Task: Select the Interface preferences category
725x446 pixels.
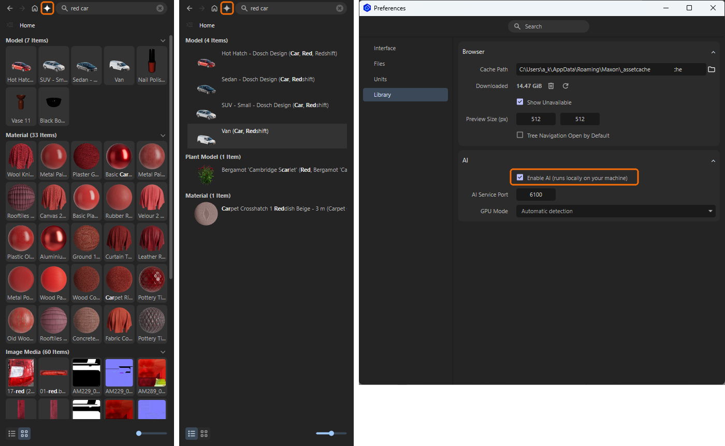Action: point(384,48)
